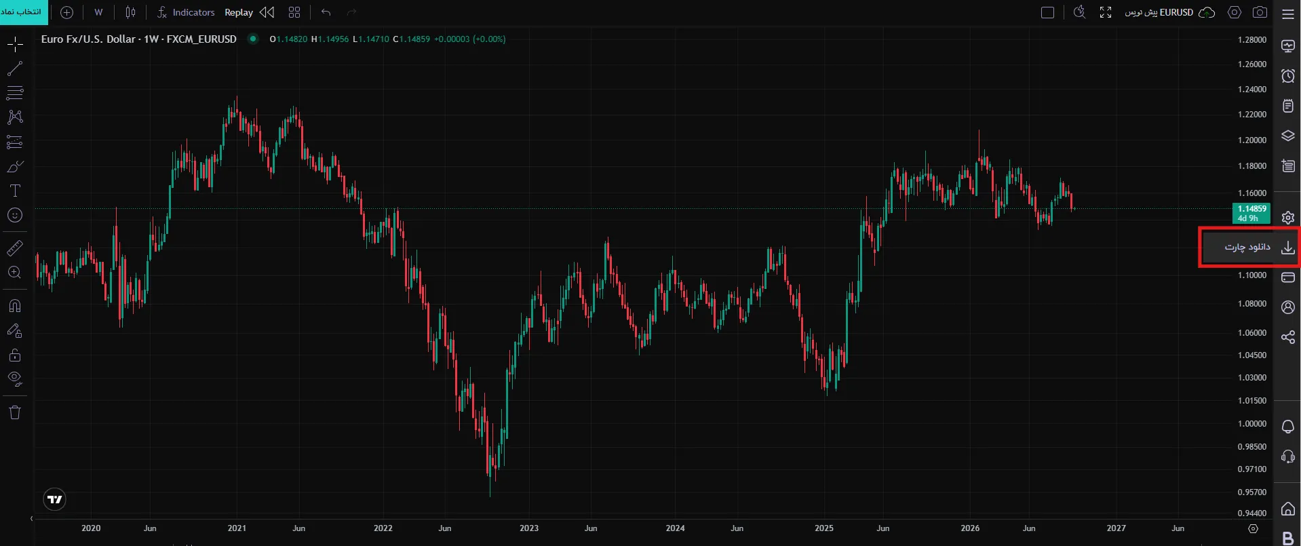
Task: Take a chart snapshot with camera icon
Action: (1260, 12)
